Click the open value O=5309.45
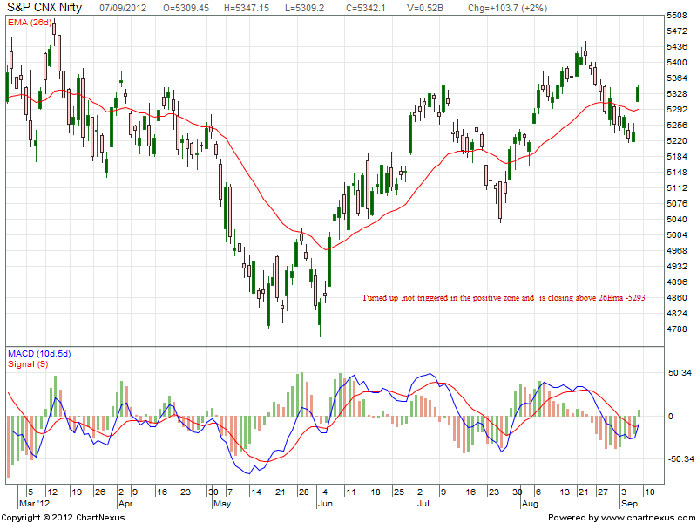The image size is (697, 523). [x=186, y=8]
